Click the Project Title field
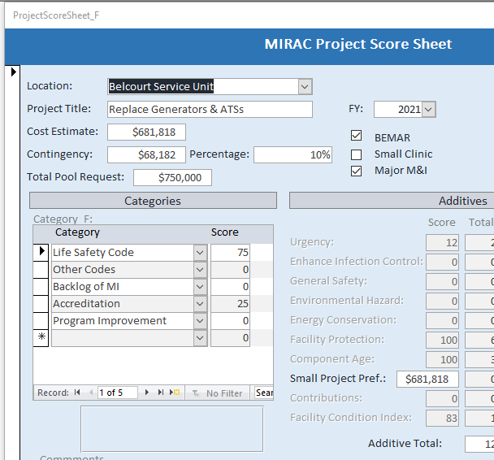 [x=210, y=110]
